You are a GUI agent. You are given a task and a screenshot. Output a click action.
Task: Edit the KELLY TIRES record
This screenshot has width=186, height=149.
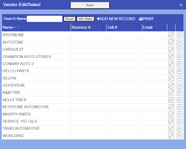171,100
